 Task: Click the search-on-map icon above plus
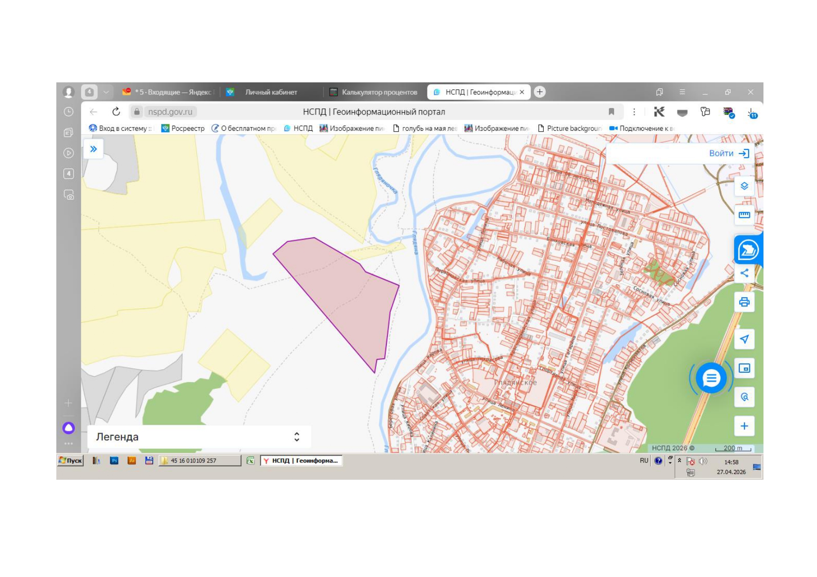tap(744, 397)
